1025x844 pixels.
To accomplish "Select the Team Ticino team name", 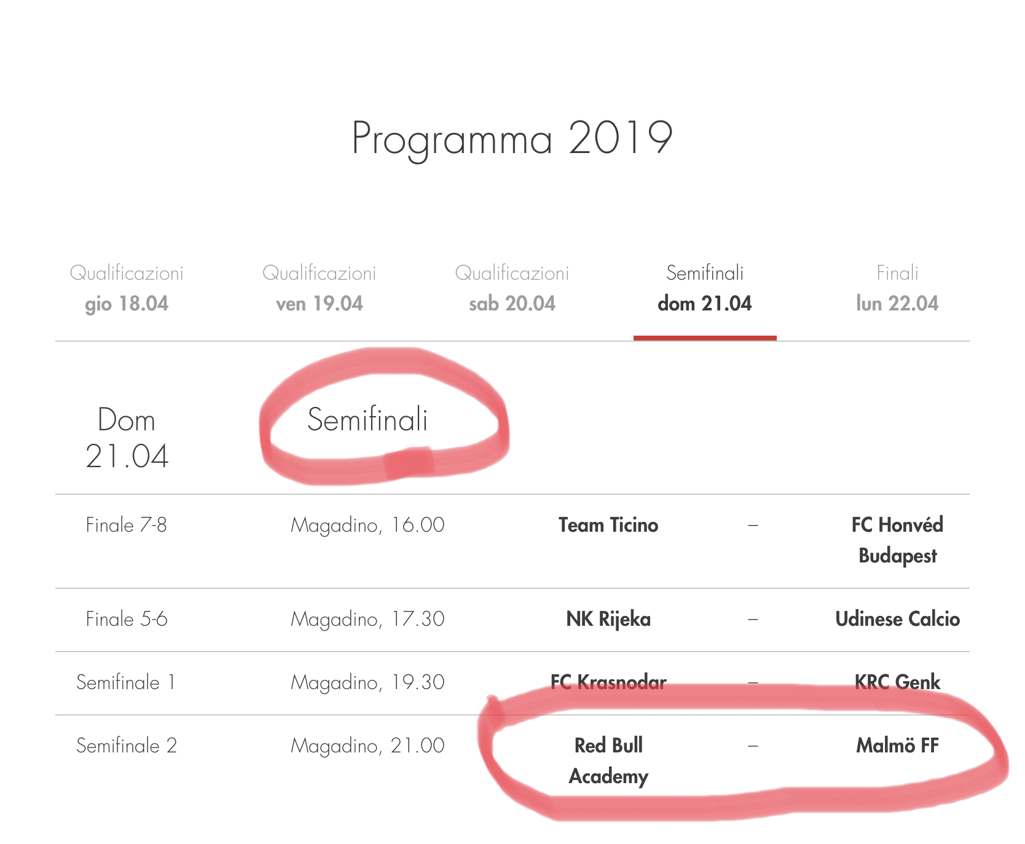I will 608,525.
